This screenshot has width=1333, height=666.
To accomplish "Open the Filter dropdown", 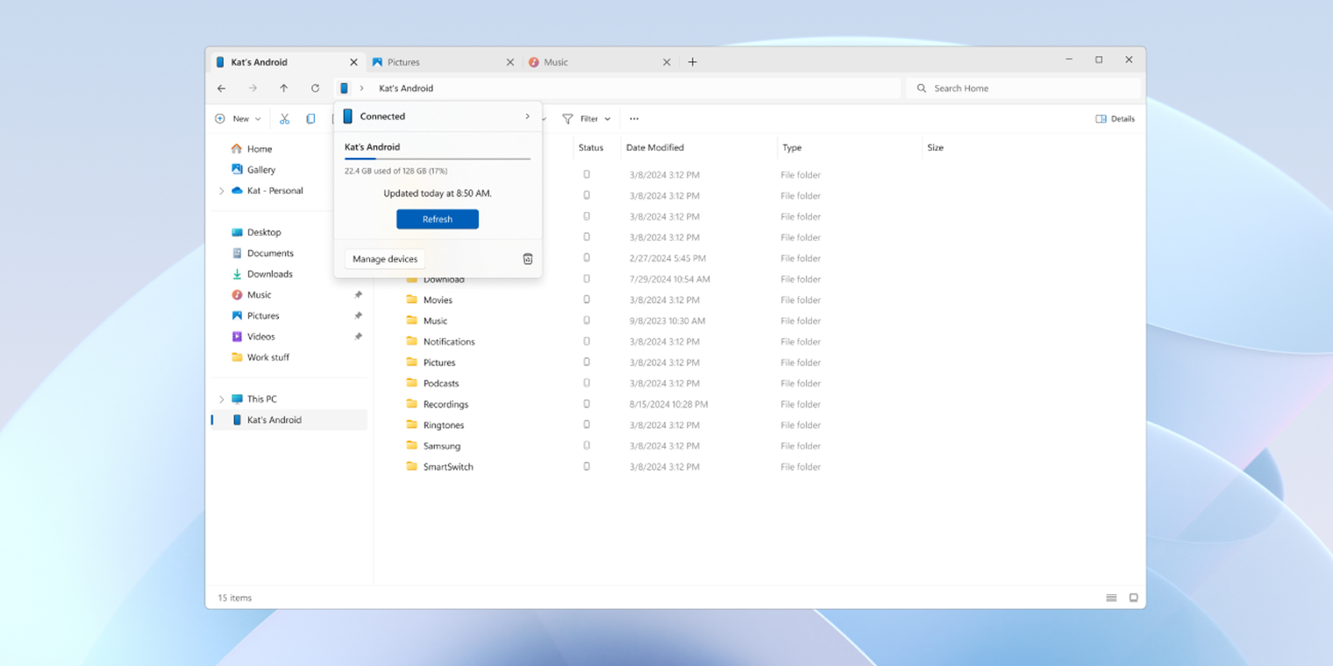I will (x=586, y=118).
